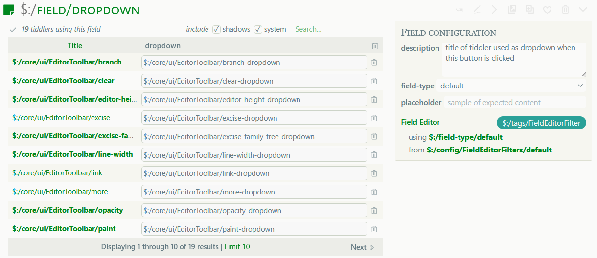This screenshot has height=258, width=597.
Task: Sort by the Title column header
Action: click(75, 46)
